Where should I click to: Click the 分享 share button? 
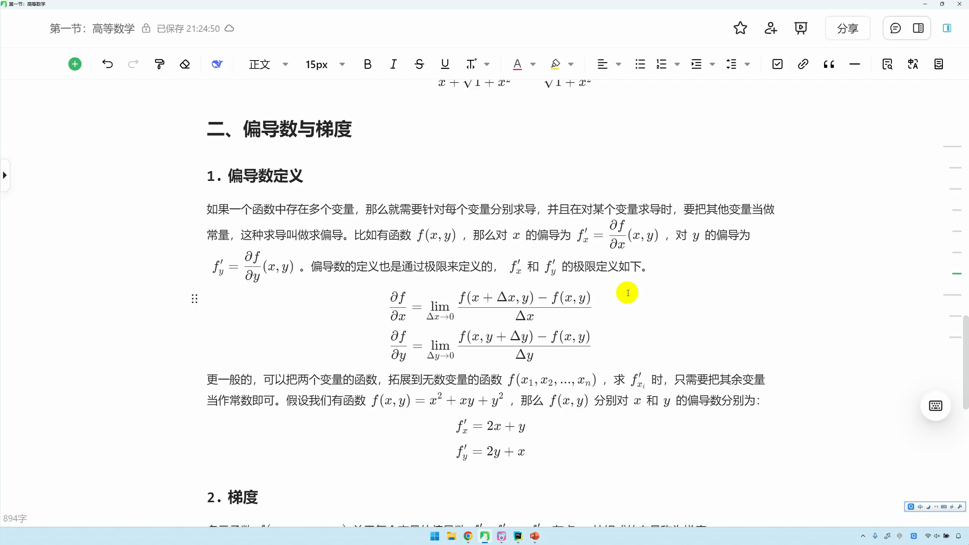click(847, 28)
